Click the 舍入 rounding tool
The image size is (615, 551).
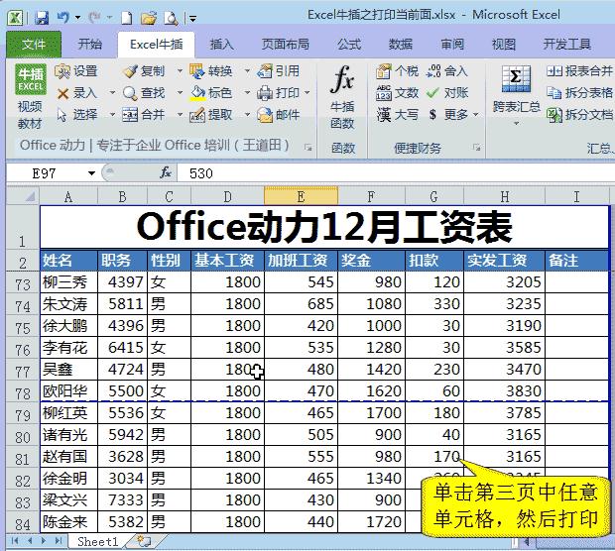446,71
